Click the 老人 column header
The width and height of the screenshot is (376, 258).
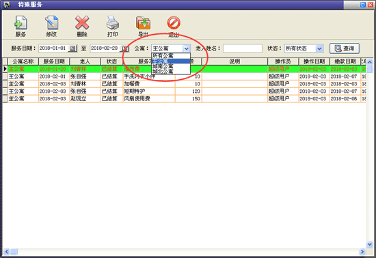(85, 61)
